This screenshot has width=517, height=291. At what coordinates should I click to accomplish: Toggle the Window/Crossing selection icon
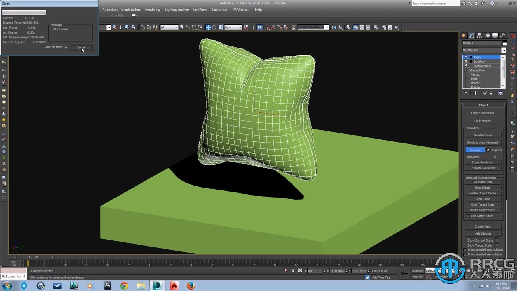click(200, 27)
